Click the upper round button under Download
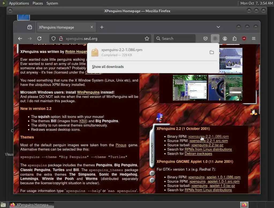The height and width of the screenshot is (208, 274). [152, 173]
